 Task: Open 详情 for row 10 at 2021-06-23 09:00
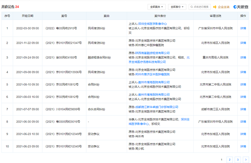(x=243, y=146)
